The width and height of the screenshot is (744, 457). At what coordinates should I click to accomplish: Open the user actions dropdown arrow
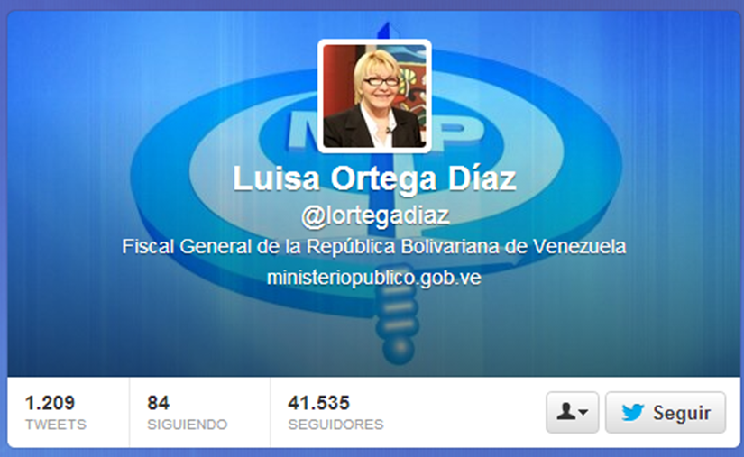(583, 412)
